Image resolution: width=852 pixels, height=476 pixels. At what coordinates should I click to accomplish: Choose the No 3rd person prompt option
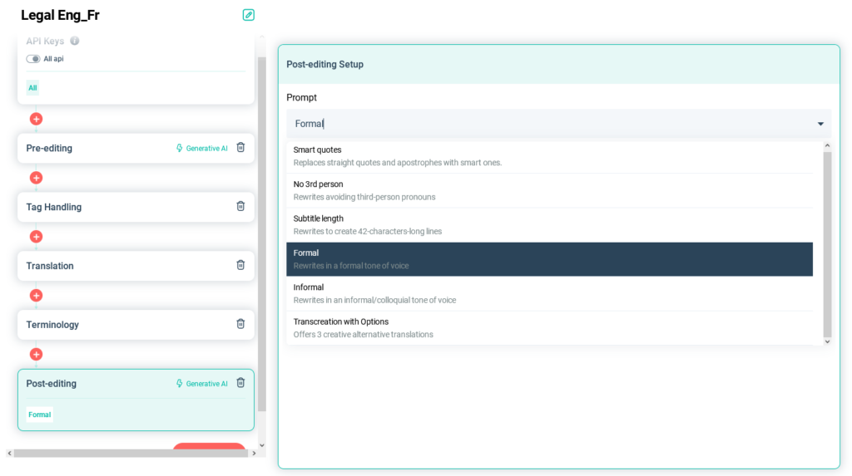point(549,190)
